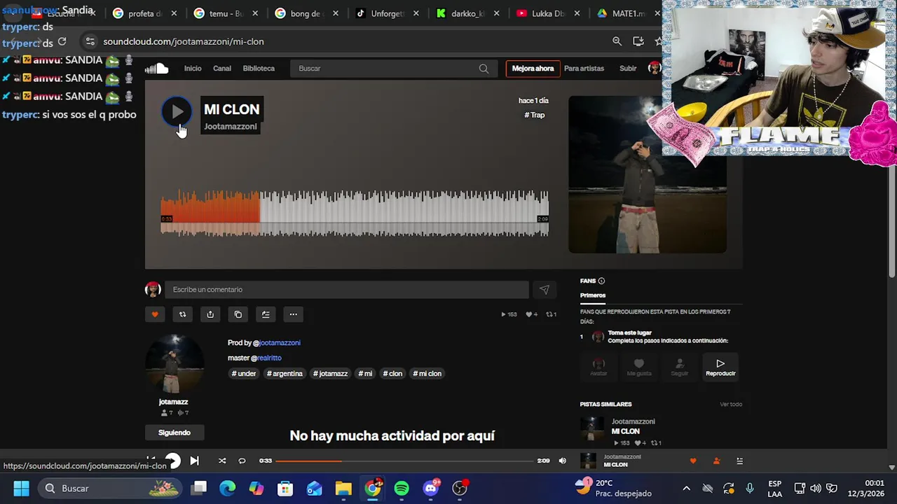Click the Mejora ahora upgrade button
Image resolution: width=897 pixels, height=504 pixels.
(x=533, y=69)
